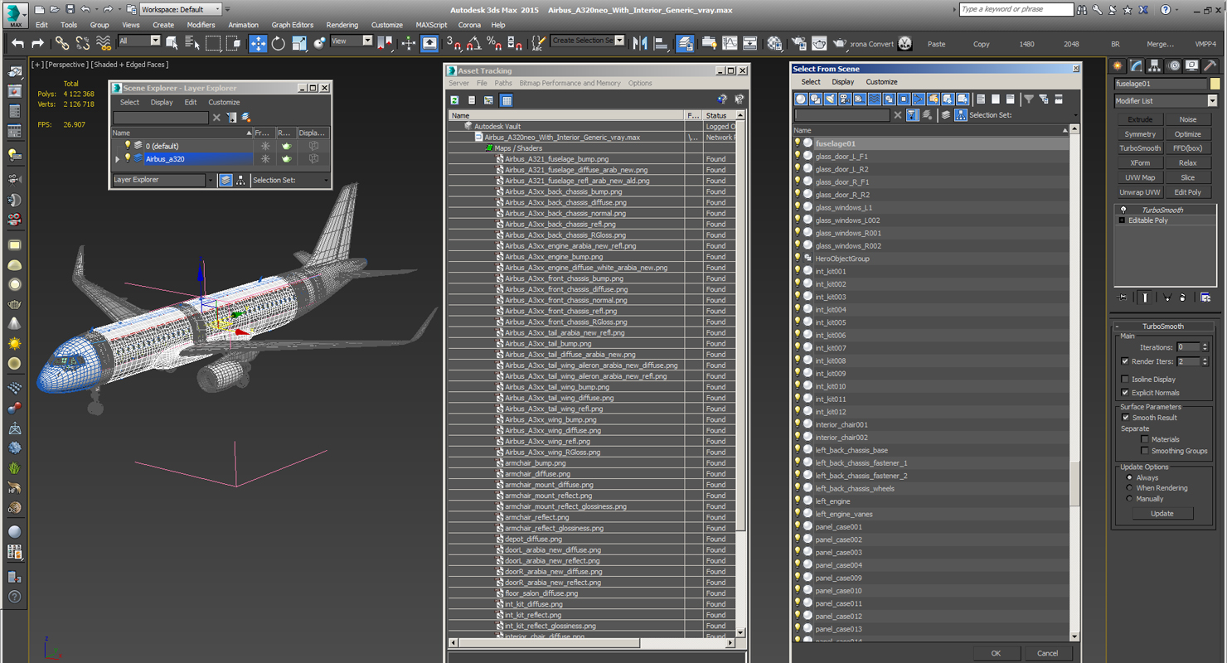Click the fuselage01 object name field
This screenshot has height=663, width=1227.
coord(1161,84)
